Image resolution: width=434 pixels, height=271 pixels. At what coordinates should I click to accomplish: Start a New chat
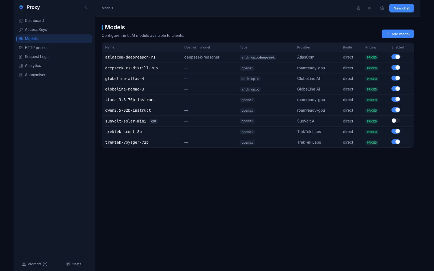[401, 8]
